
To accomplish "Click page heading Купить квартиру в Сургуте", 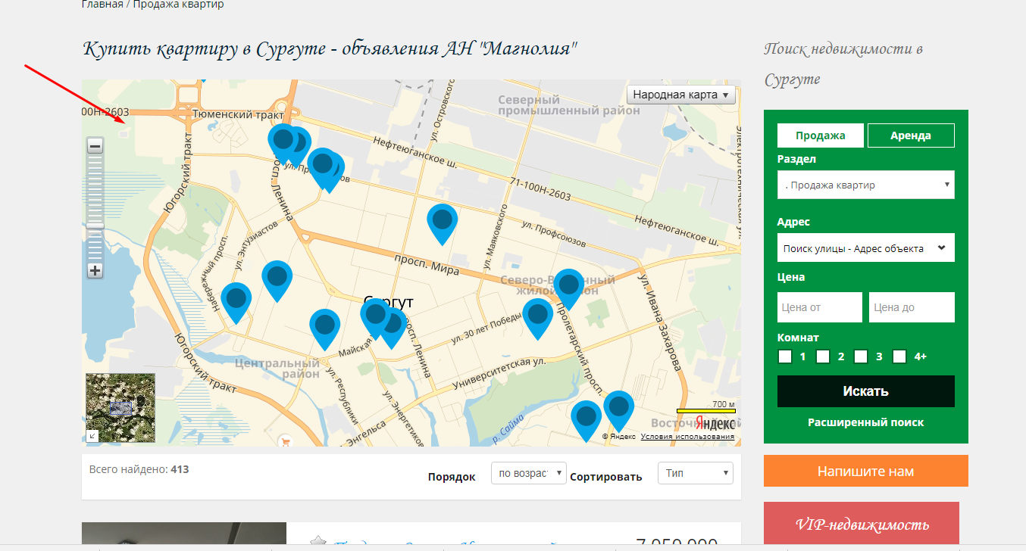I will (x=330, y=50).
